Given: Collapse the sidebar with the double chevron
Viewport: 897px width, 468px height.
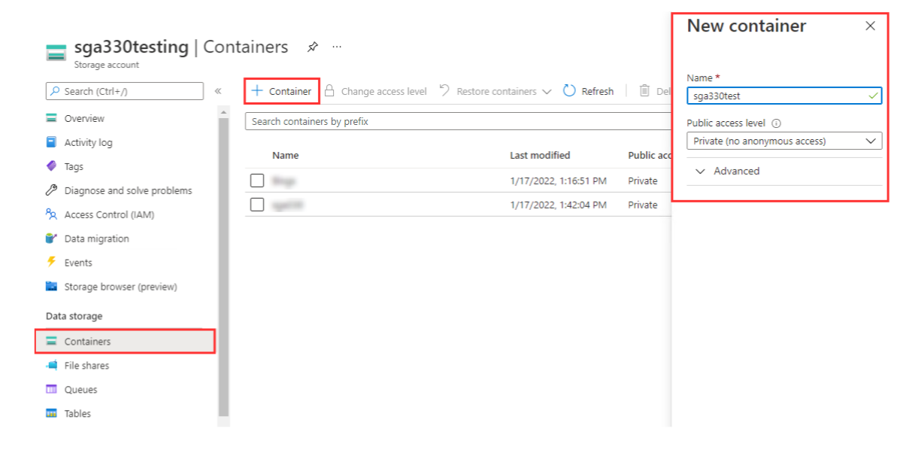Looking at the screenshot, I should click(217, 91).
